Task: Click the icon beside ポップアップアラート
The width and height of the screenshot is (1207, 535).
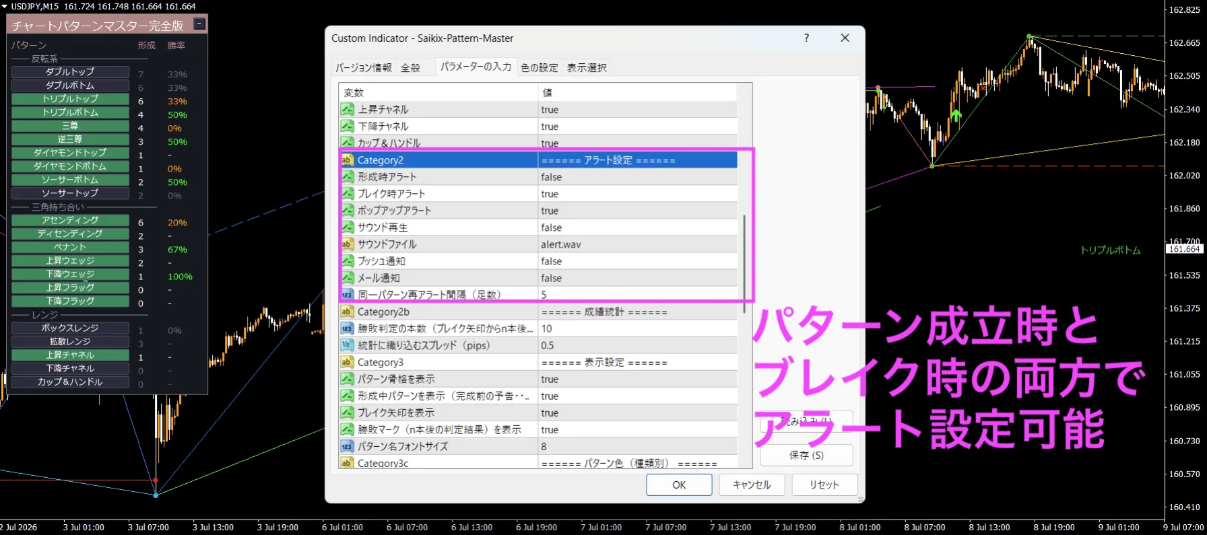Action: tap(347, 210)
